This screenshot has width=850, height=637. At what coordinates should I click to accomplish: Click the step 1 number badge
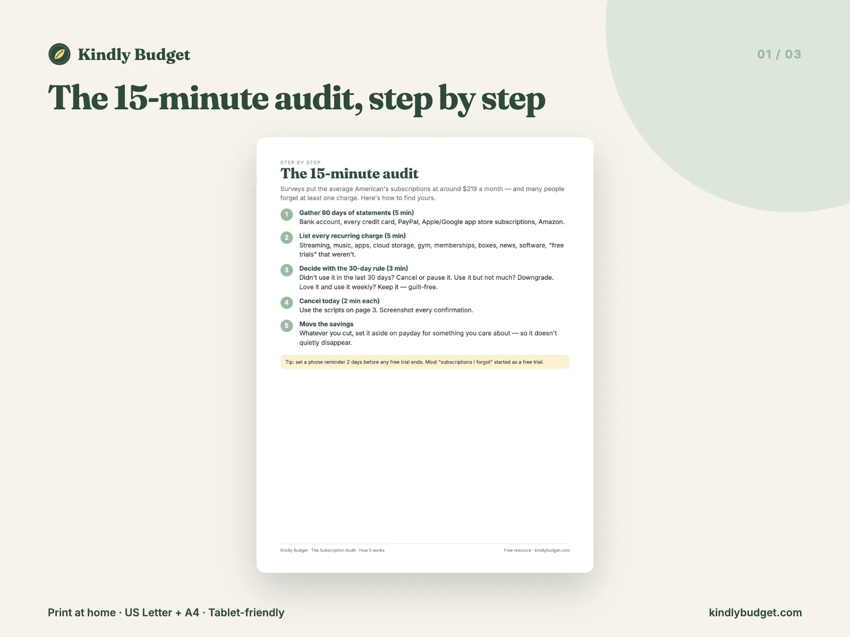pos(287,214)
